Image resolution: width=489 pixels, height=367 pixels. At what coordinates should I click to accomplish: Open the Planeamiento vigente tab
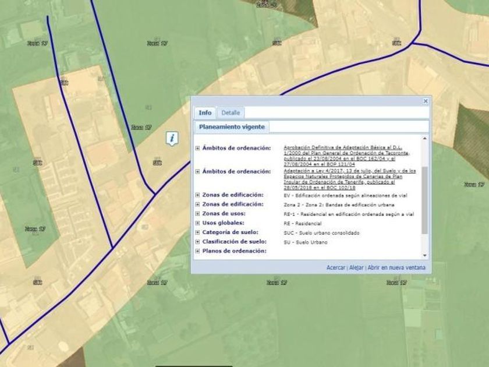click(x=232, y=126)
